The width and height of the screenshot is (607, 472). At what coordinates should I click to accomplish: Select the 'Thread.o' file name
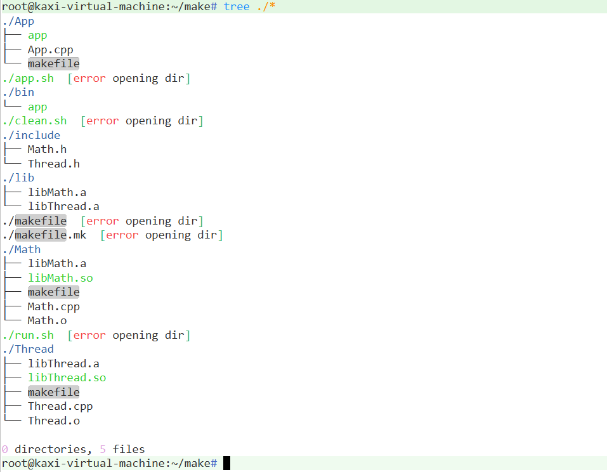coord(54,421)
